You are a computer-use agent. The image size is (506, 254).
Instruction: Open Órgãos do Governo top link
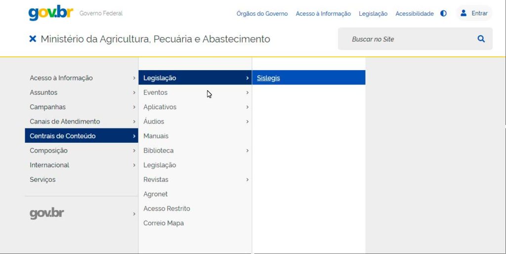(x=262, y=13)
